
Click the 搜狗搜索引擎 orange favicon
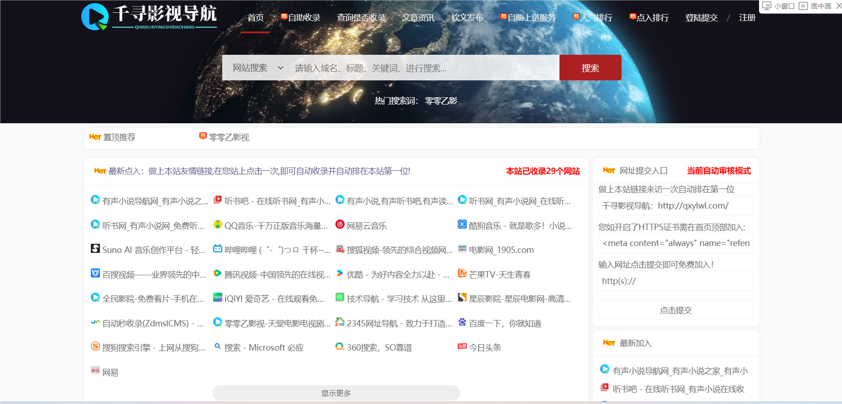coord(95,346)
